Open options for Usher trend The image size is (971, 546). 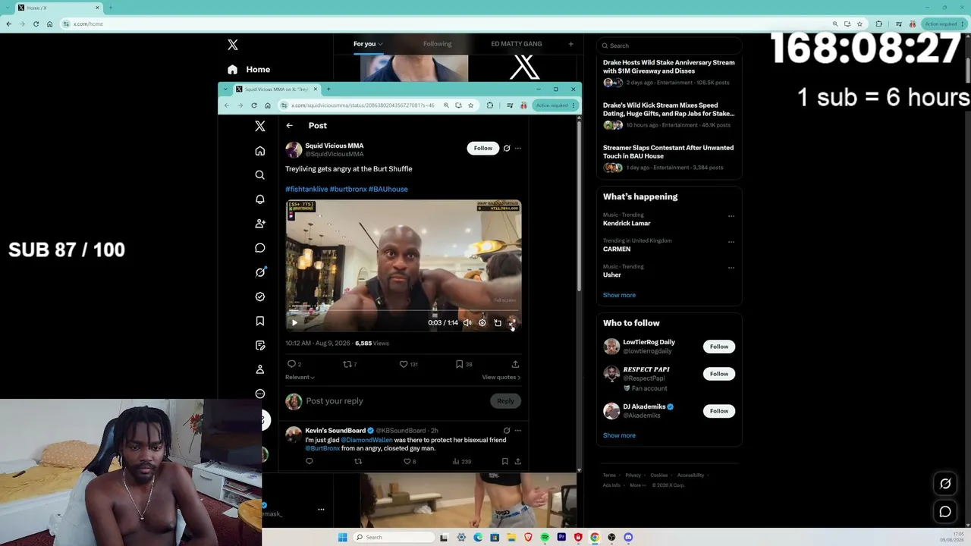[x=731, y=268]
